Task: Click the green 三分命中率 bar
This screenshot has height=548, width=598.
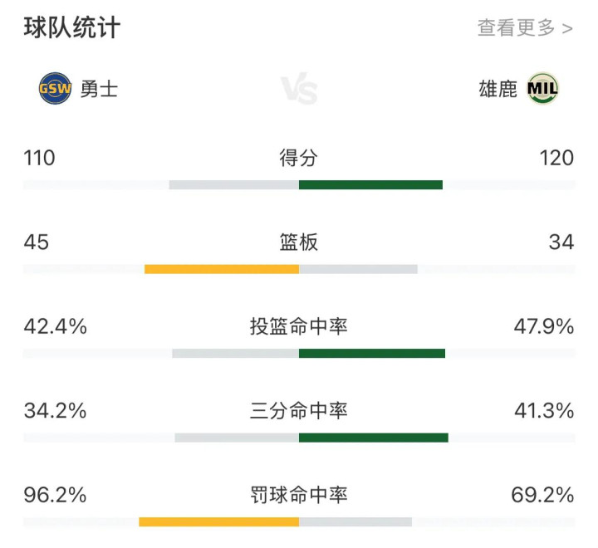Action: pyautogui.click(x=374, y=438)
